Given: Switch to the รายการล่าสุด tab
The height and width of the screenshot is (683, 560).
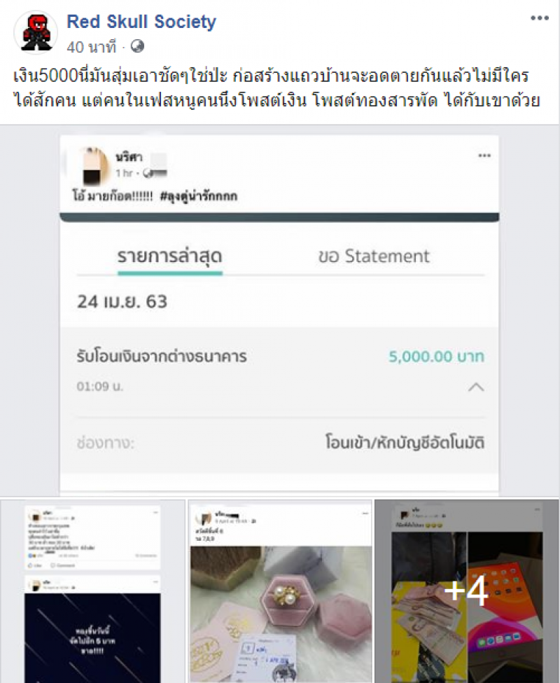Looking at the screenshot, I should (169, 256).
